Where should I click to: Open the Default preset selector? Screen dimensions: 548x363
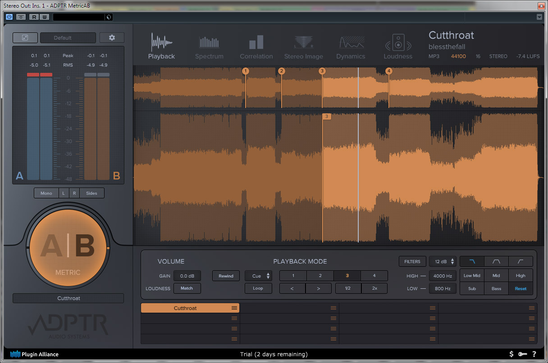tap(68, 38)
